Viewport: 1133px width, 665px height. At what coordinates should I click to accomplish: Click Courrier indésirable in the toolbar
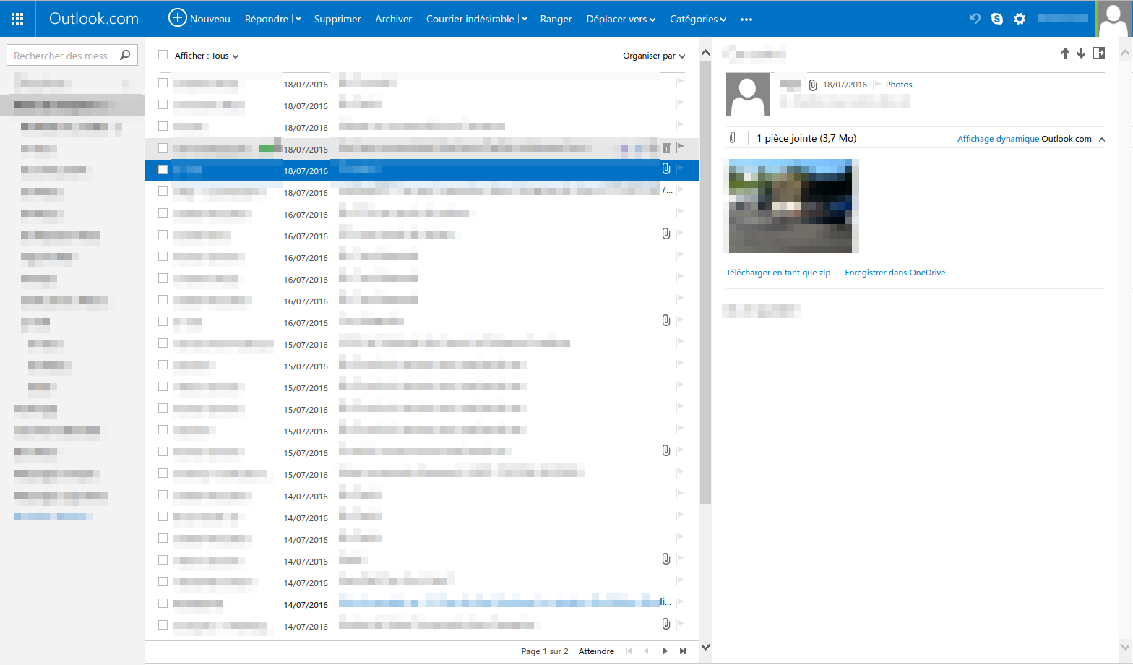470,19
